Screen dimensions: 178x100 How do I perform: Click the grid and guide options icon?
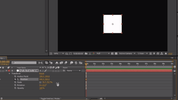pos(67,54)
